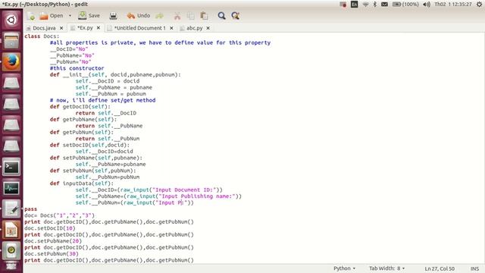Save the current file

pyautogui.click(x=89, y=16)
